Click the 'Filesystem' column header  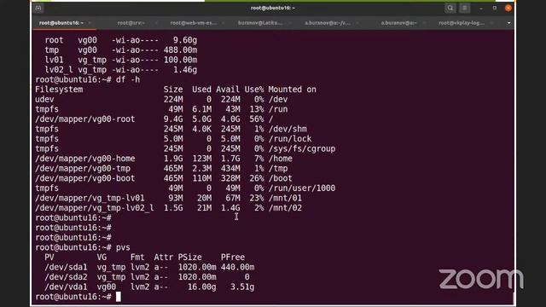point(59,90)
